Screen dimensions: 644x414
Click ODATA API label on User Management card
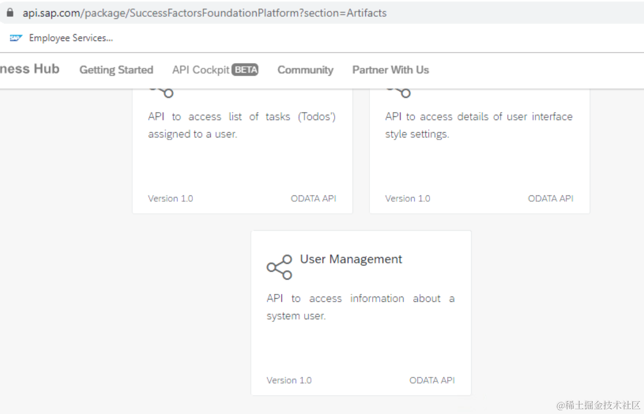point(432,380)
